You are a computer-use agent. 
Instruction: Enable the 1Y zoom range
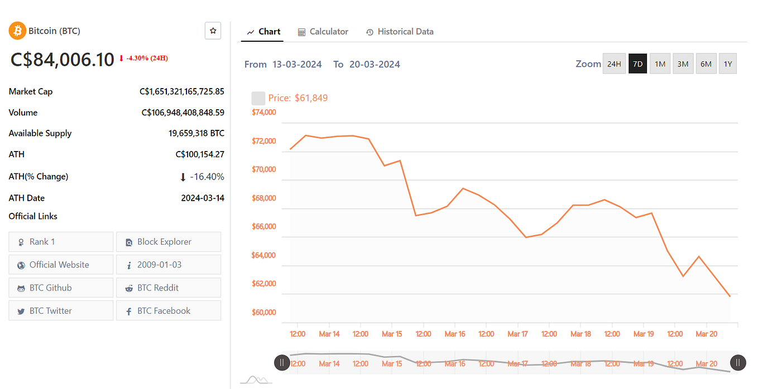727,64
